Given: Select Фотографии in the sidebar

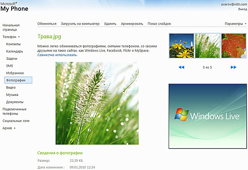Looking at the screenshot, I should pos(18,80).
